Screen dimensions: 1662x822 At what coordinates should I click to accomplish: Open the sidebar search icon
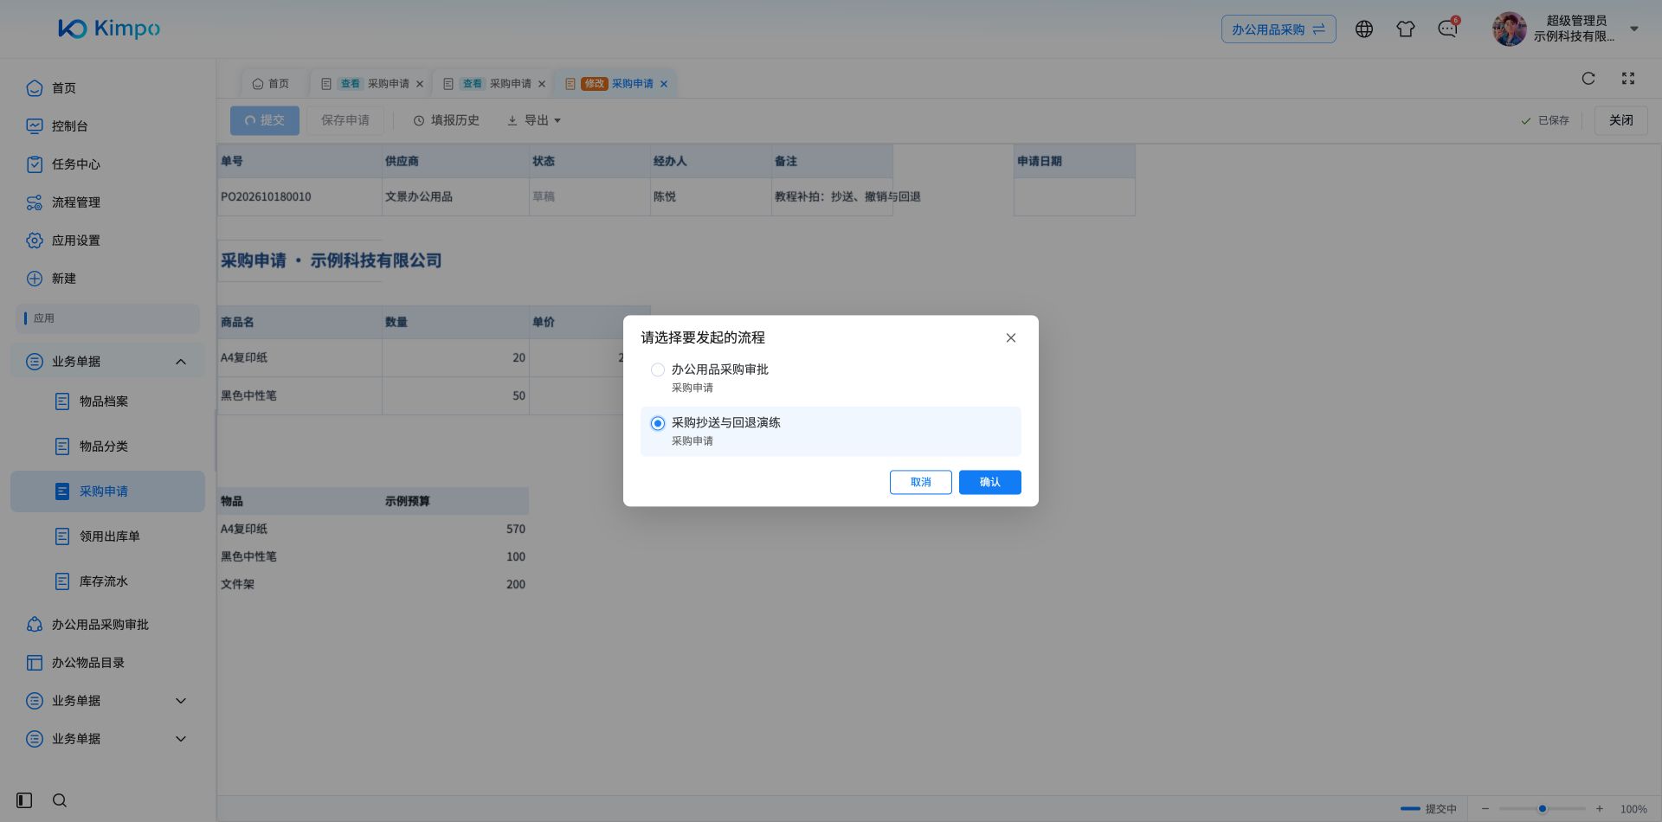tap(60, 800)
